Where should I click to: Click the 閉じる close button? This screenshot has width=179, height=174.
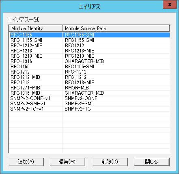[x=152, y=162]
